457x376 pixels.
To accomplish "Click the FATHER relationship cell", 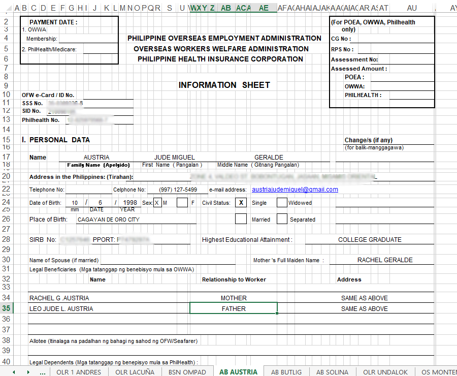I will pos(234,308).
